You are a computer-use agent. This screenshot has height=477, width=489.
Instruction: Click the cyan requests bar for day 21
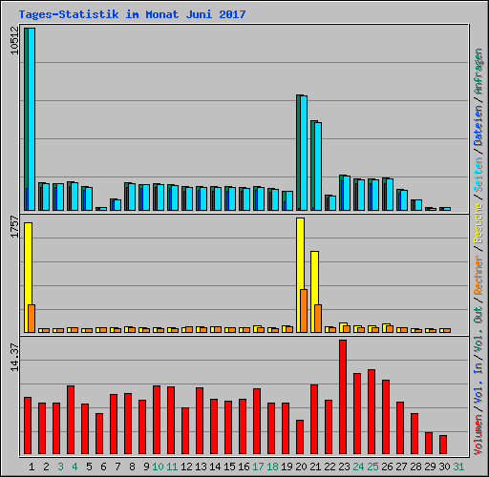(x=318, y=166)
